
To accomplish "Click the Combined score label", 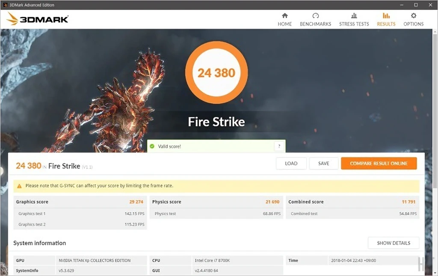I will [x=306, y=202].
